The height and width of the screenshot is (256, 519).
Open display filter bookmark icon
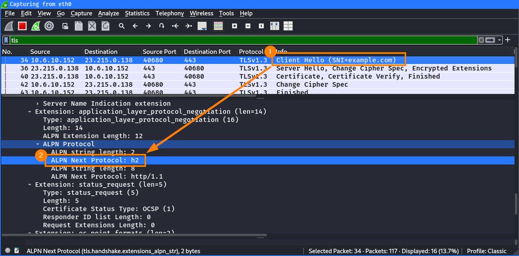[x=6, y=40]
